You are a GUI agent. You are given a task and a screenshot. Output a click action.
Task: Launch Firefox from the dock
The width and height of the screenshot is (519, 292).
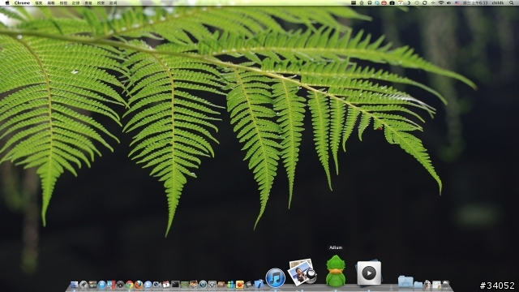tap(139, 285)
